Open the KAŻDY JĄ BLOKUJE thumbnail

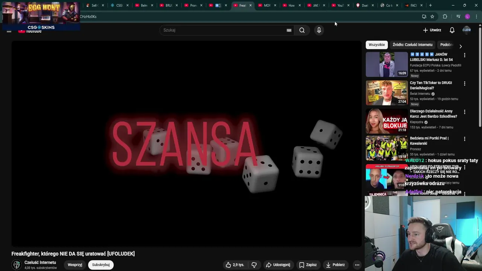point(387,121)
